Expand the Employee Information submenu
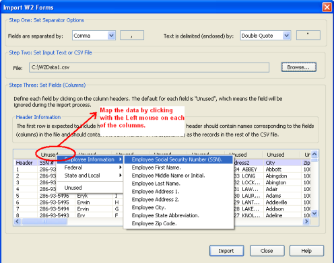 [x=90, y=159]
